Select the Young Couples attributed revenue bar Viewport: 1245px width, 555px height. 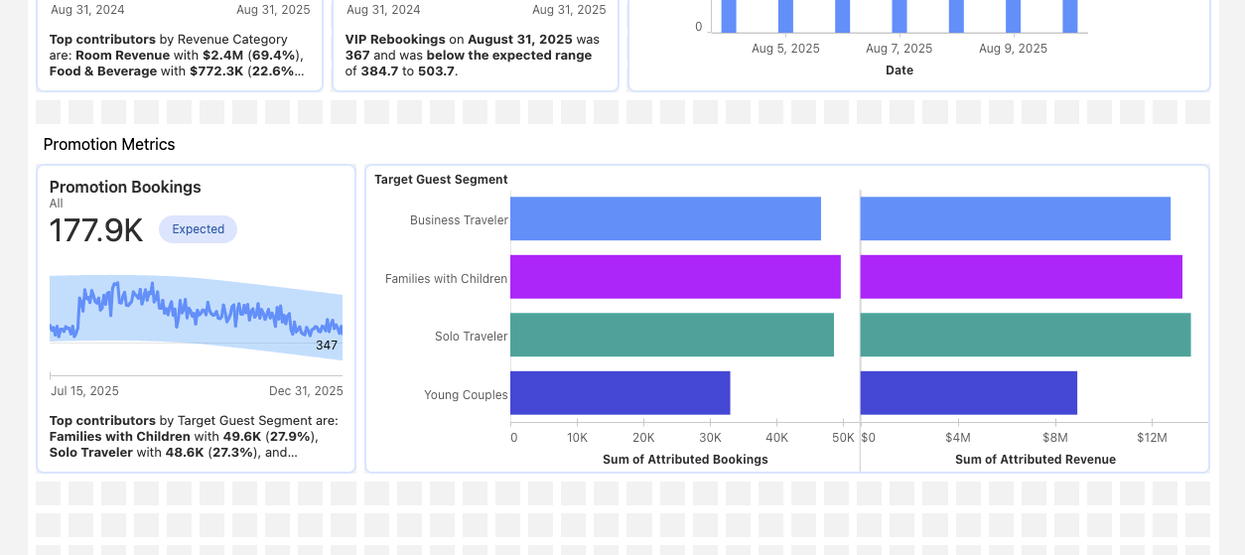pyautogui.click(x=968, y=393)
